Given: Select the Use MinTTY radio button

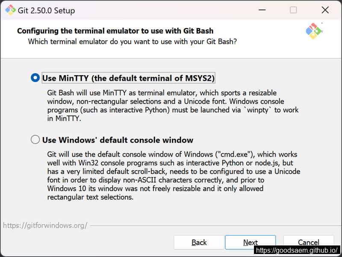Looking at the screenshot, I should point(35,78).
